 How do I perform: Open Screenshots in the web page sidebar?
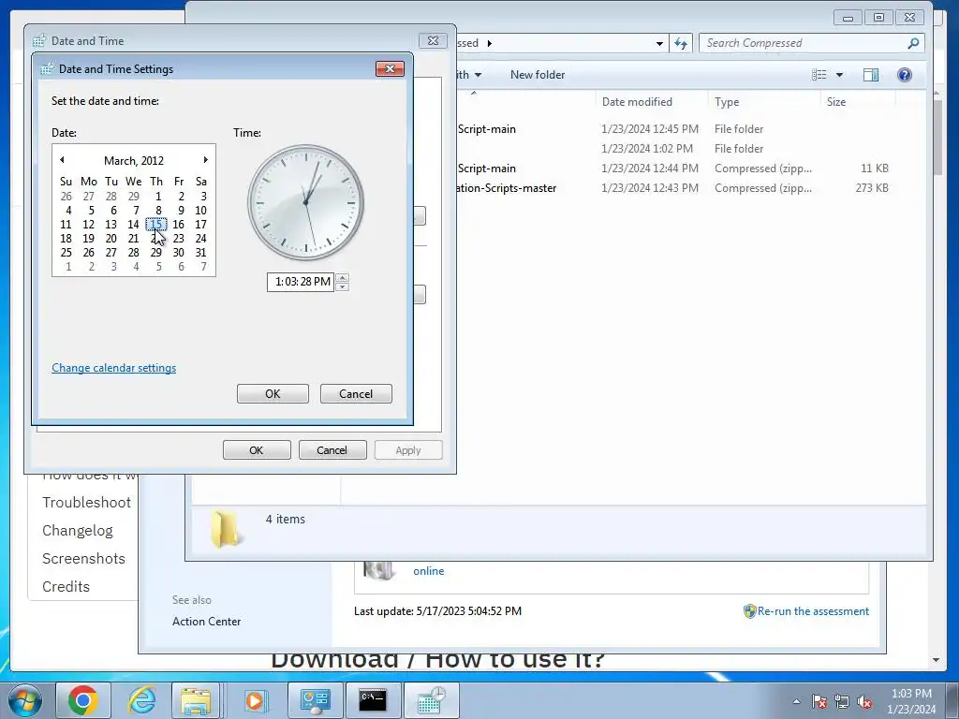click(x=83, y=559)
